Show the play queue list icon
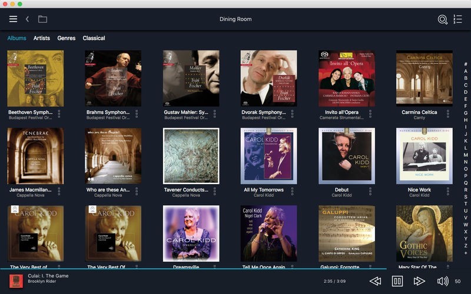 tap(457, 19)
